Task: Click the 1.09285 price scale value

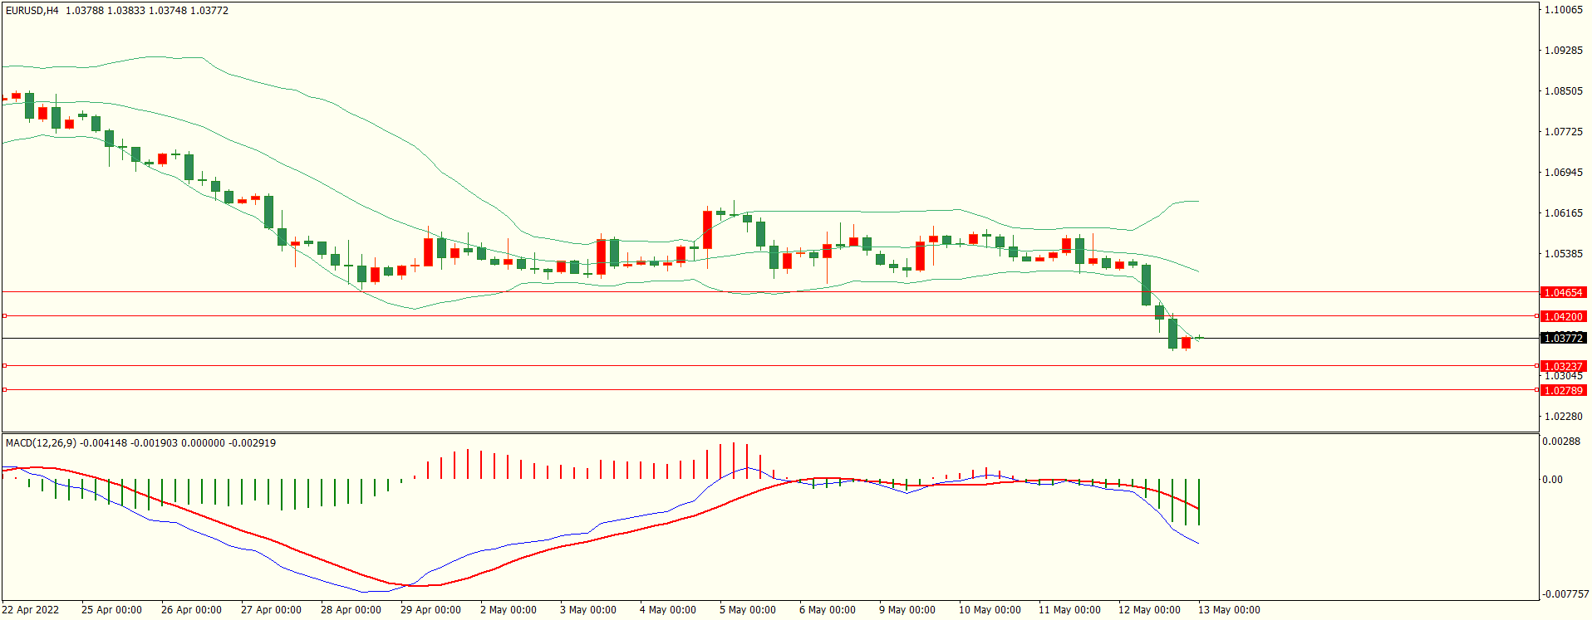Action: point(1563,51)
